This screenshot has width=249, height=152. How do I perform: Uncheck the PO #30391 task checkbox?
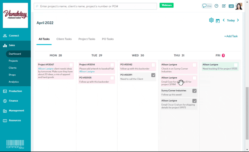153,75
